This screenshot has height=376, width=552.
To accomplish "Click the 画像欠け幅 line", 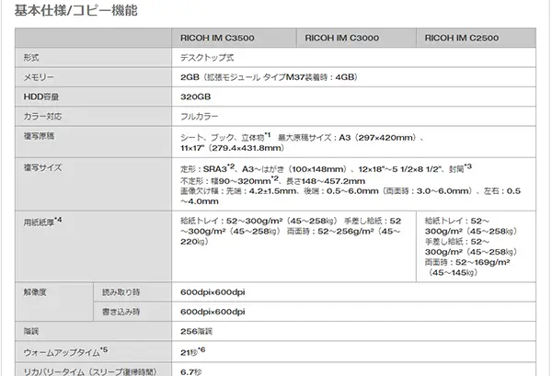I will pyautogui.click(x=351, y=196).
